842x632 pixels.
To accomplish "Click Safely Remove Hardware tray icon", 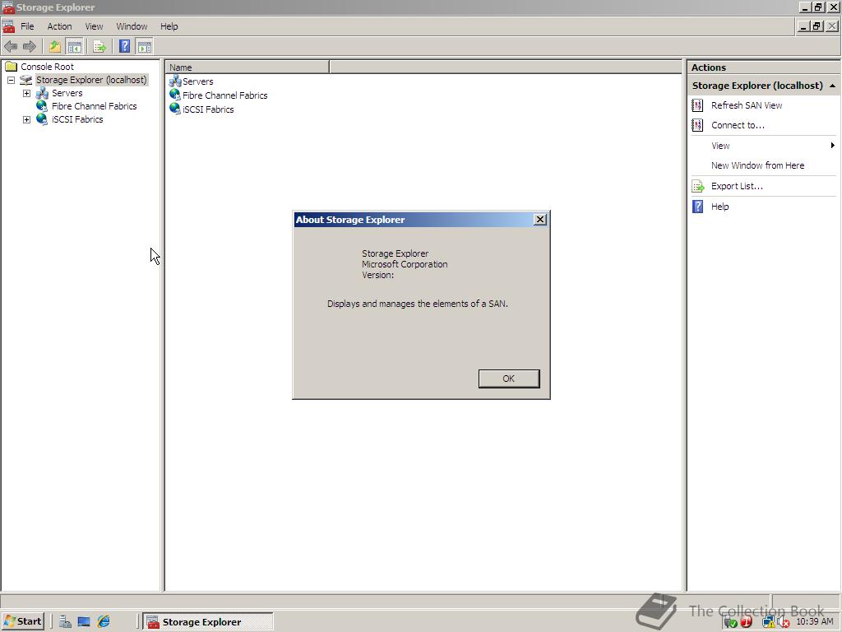I will coord(730,622).
